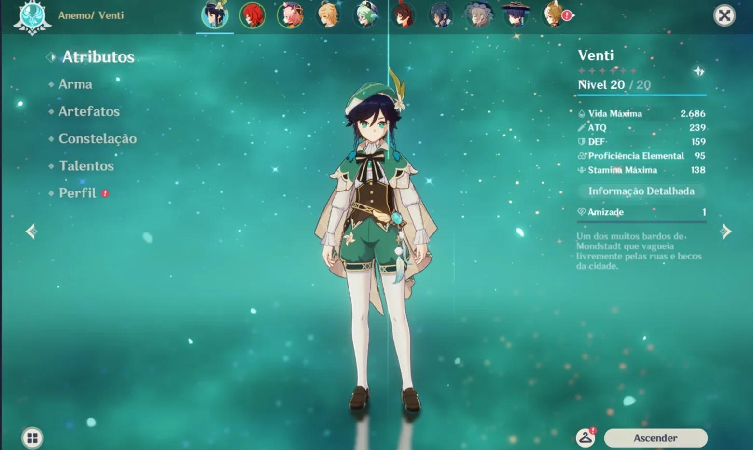Click the DEF value 159
This screenshot has height=450, width=753.
[698, 142]
